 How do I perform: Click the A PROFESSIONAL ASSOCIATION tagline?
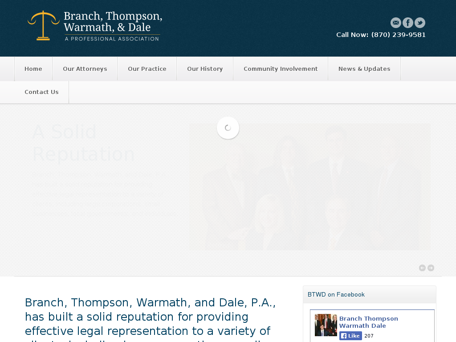[x=112, y=39]
